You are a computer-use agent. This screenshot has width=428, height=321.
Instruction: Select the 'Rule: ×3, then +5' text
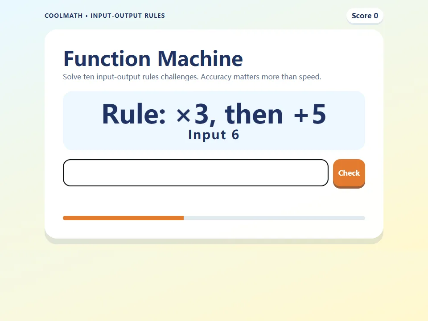click(x=214, y=114)
